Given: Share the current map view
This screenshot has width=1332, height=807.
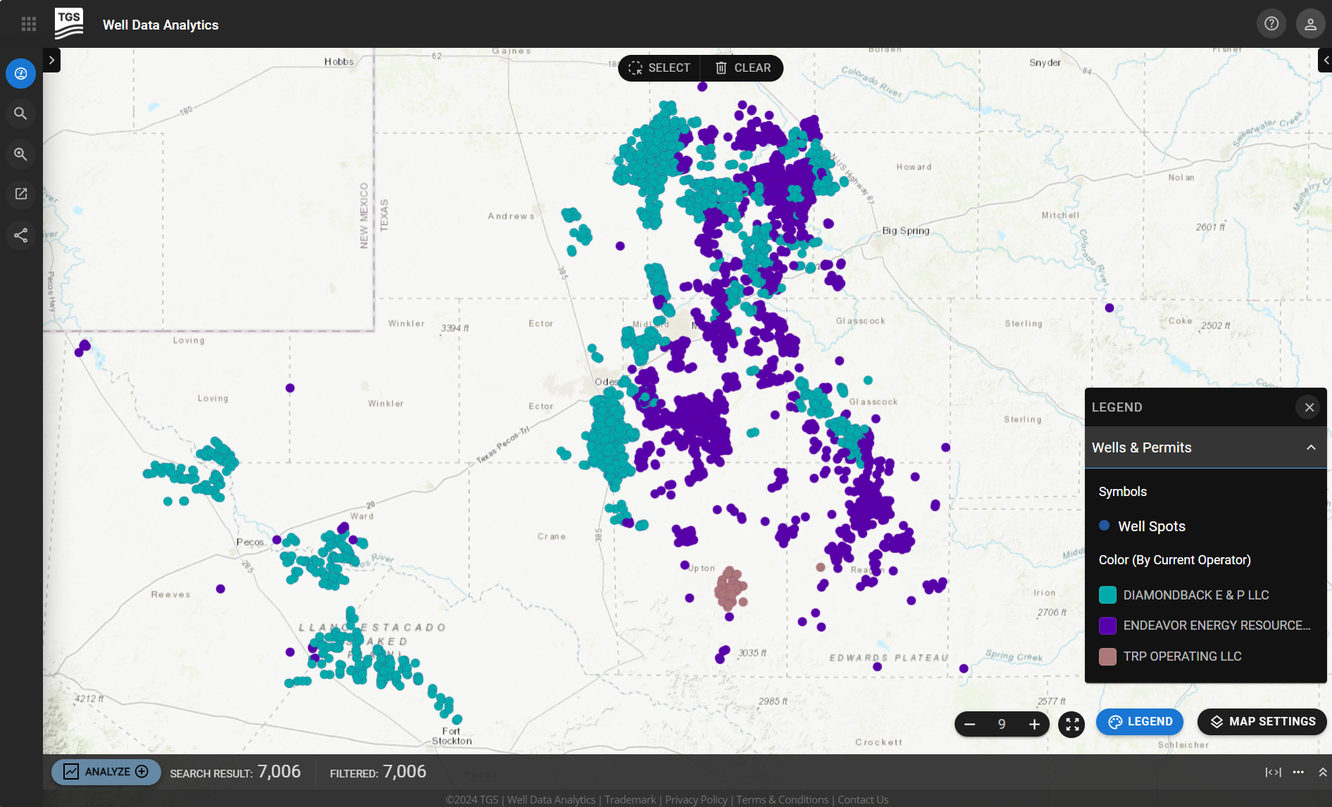Looking at the screenshot, I should (20, 235).
